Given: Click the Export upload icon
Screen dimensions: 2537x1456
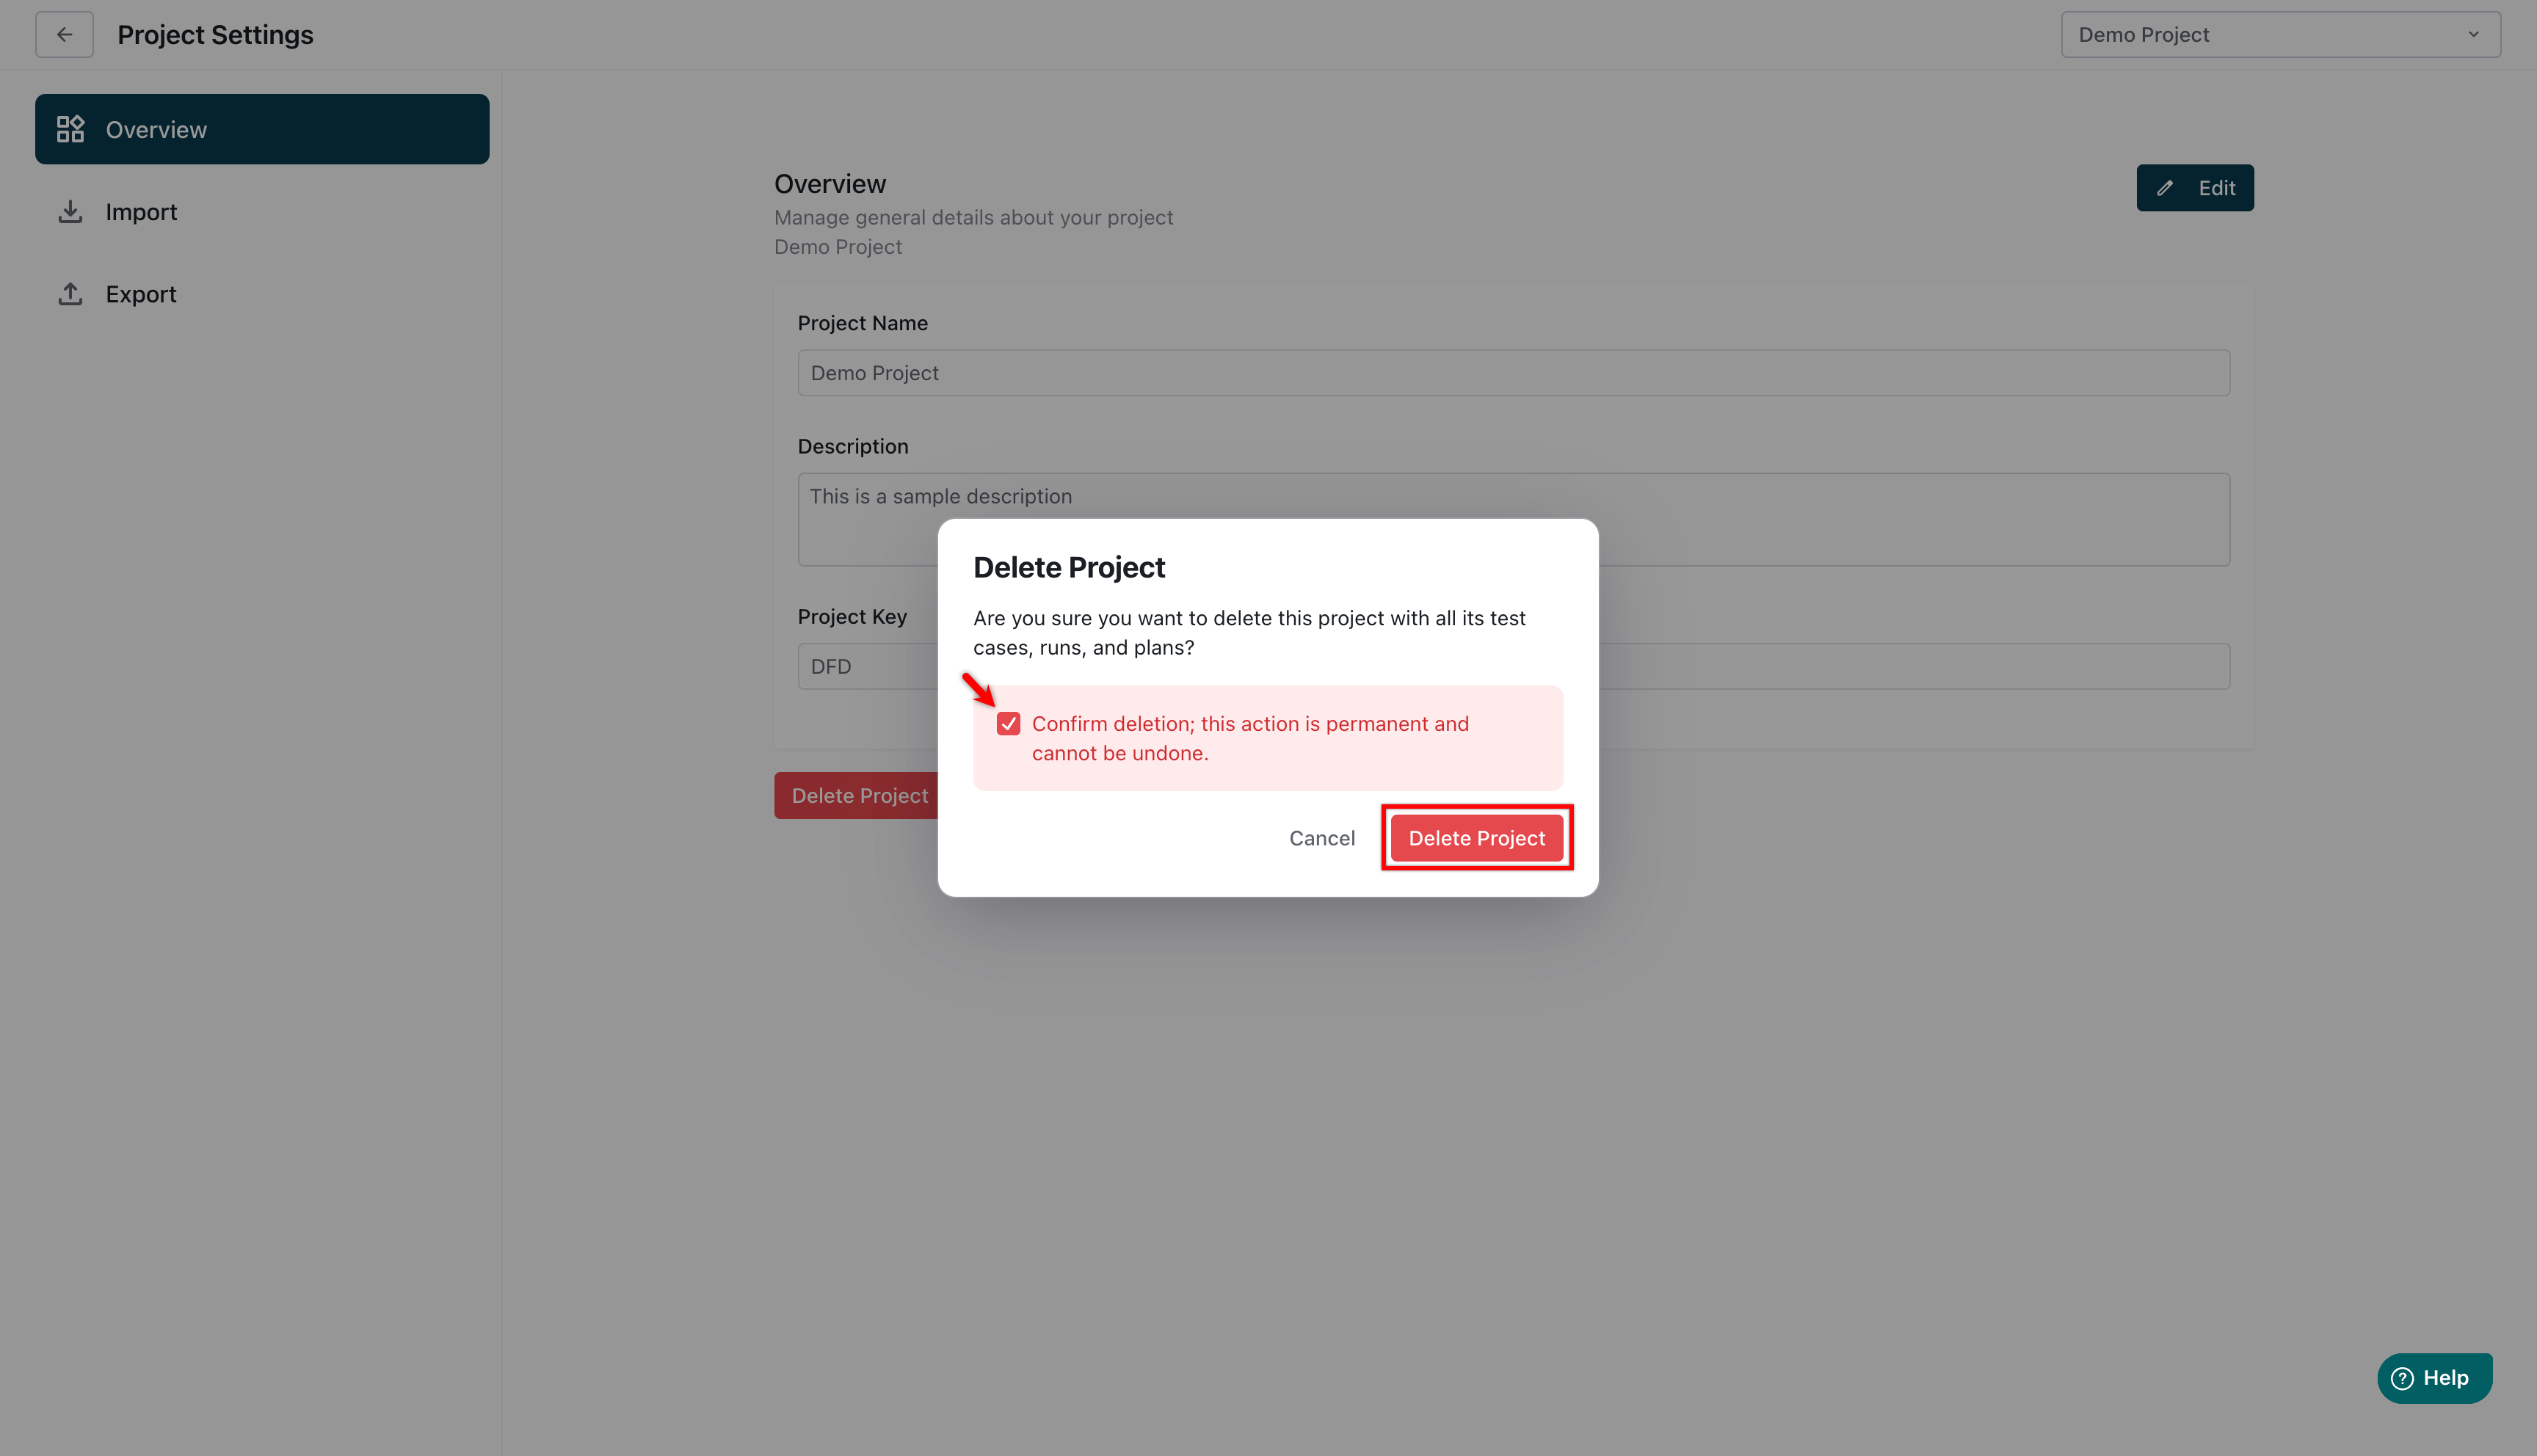Looking at the screenshot, I should 70,293.
